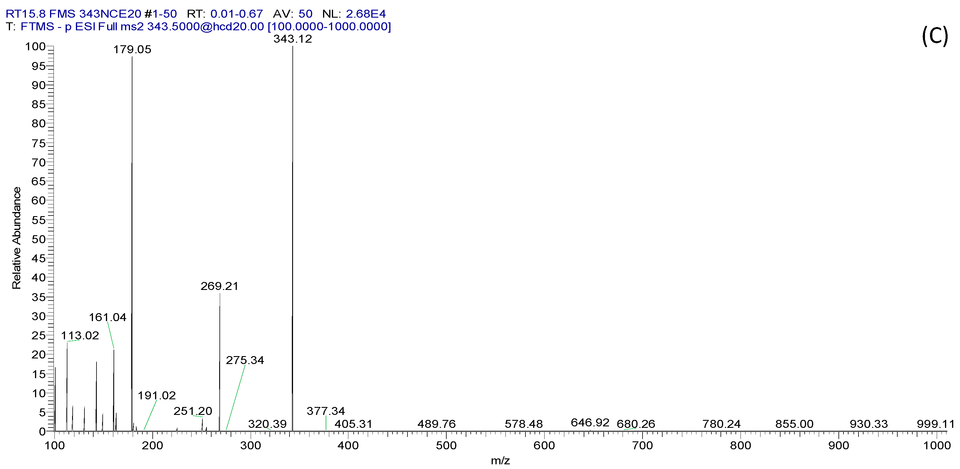This screenshot has width=960, height=469.
Task: Click the 343.12 peak label
Action: tap(292, 39)
